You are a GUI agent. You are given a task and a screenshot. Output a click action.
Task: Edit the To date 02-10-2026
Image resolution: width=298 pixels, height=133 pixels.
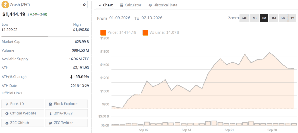[152, 18]
